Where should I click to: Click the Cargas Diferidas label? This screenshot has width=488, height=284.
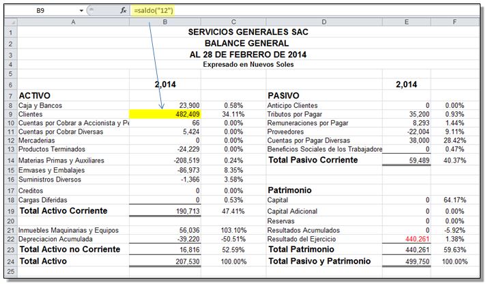coord(42,200)
